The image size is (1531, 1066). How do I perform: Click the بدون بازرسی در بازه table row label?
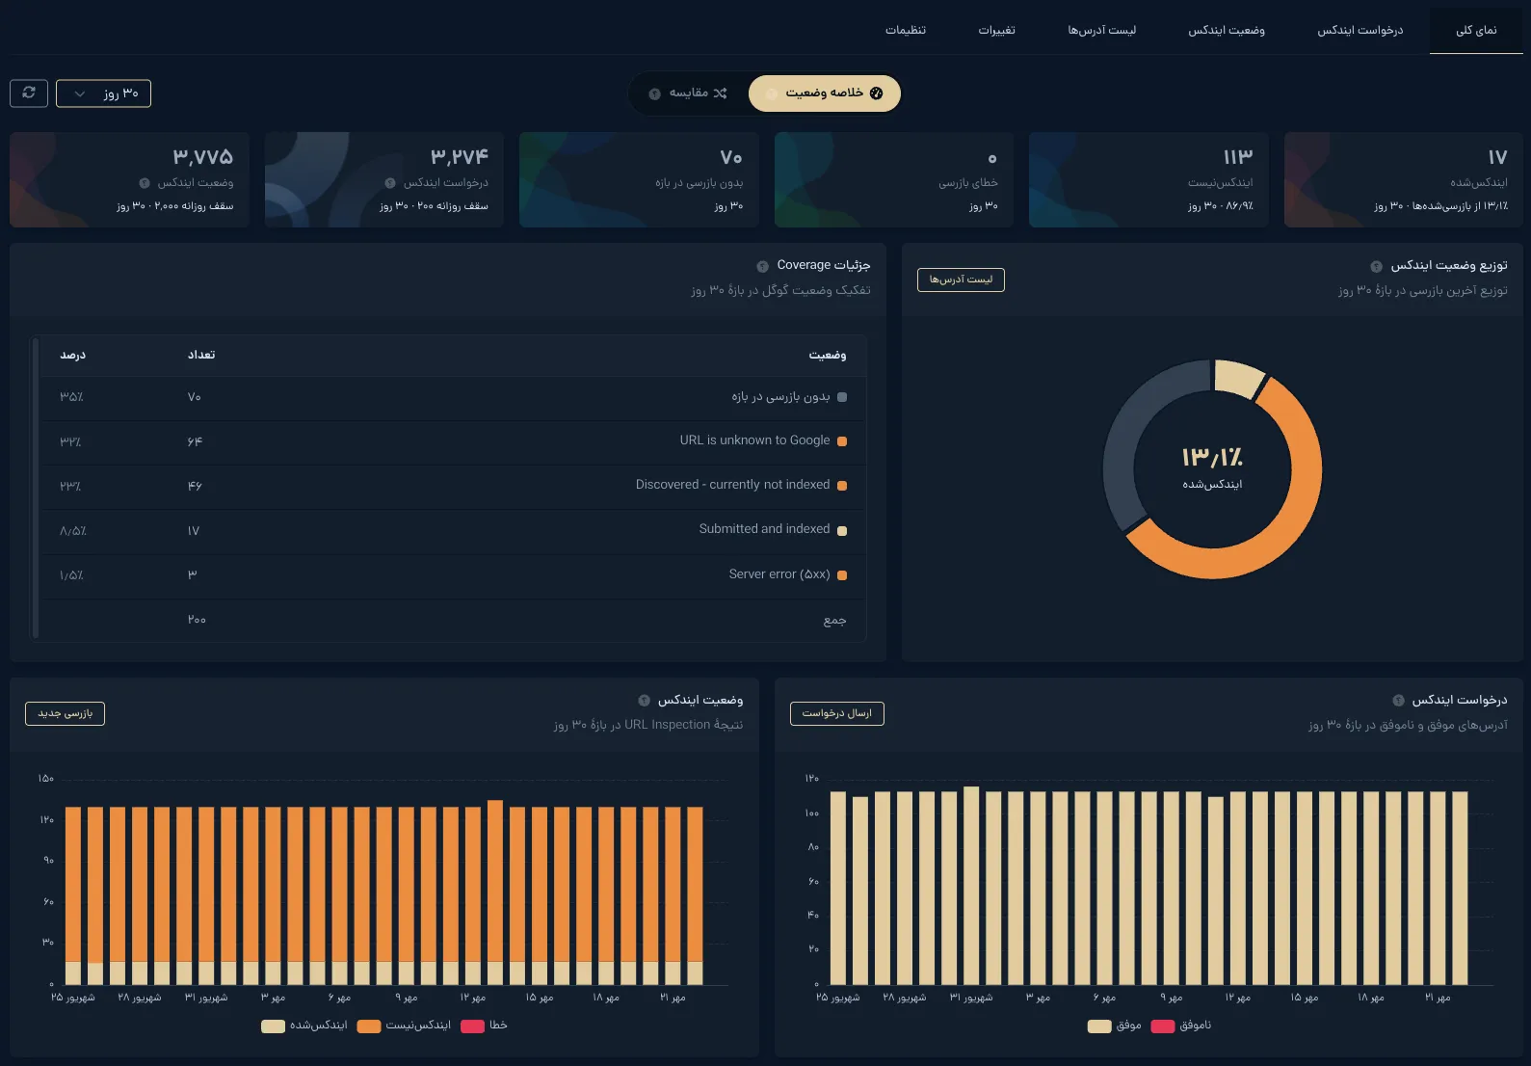pyautogui.click(x=780, y=397)
